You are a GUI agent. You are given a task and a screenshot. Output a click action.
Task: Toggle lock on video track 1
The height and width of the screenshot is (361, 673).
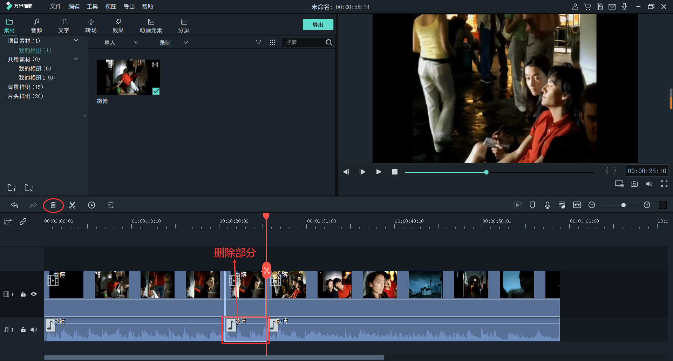pos(23,294)
